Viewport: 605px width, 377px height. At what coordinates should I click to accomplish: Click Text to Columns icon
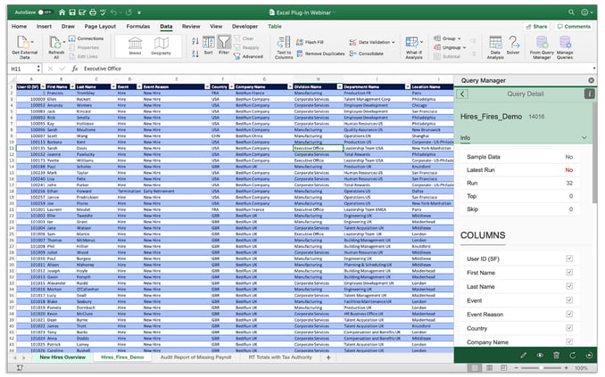284,43
